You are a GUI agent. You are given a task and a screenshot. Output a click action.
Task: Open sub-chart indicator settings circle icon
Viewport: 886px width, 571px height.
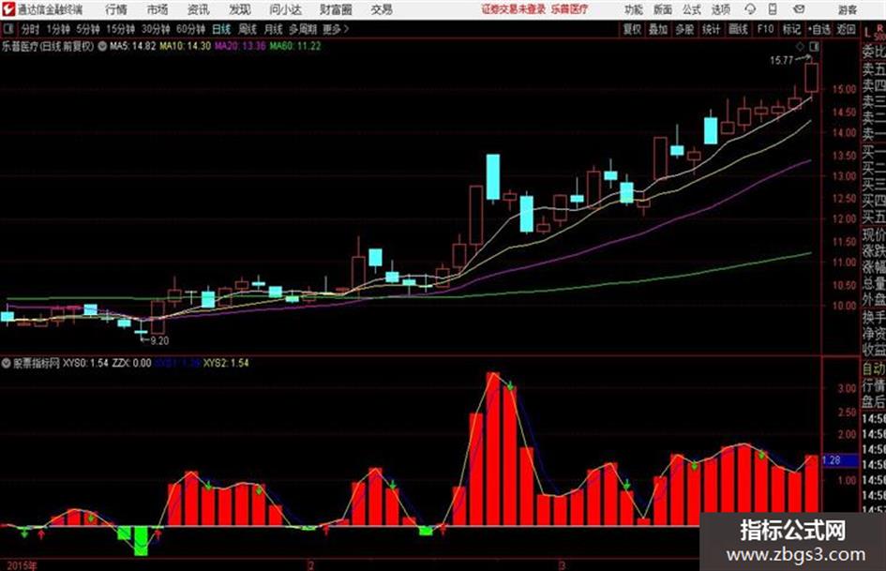pos(7,363)
